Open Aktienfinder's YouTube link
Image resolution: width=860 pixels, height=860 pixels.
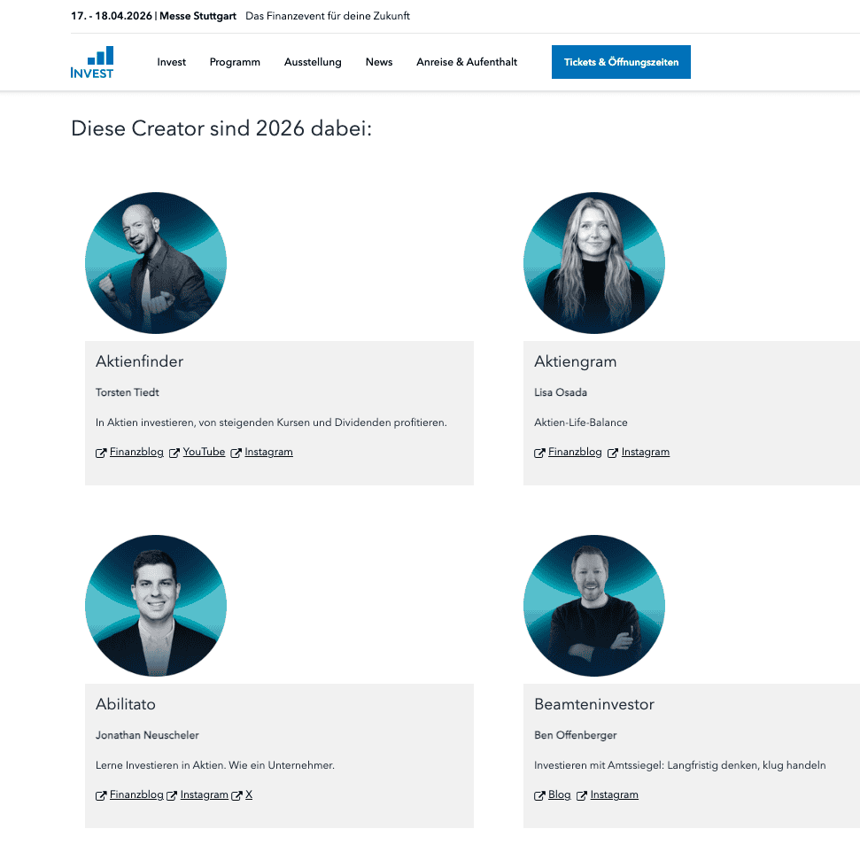pyautogui.click(x=204, y=452)
